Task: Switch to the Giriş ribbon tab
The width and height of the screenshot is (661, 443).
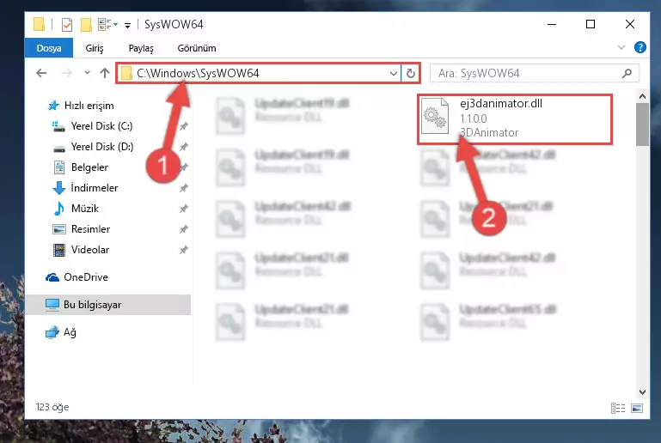Action: [95, 48]
